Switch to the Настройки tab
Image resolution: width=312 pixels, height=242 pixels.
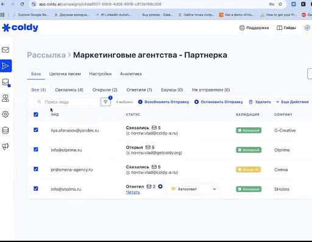101,74
